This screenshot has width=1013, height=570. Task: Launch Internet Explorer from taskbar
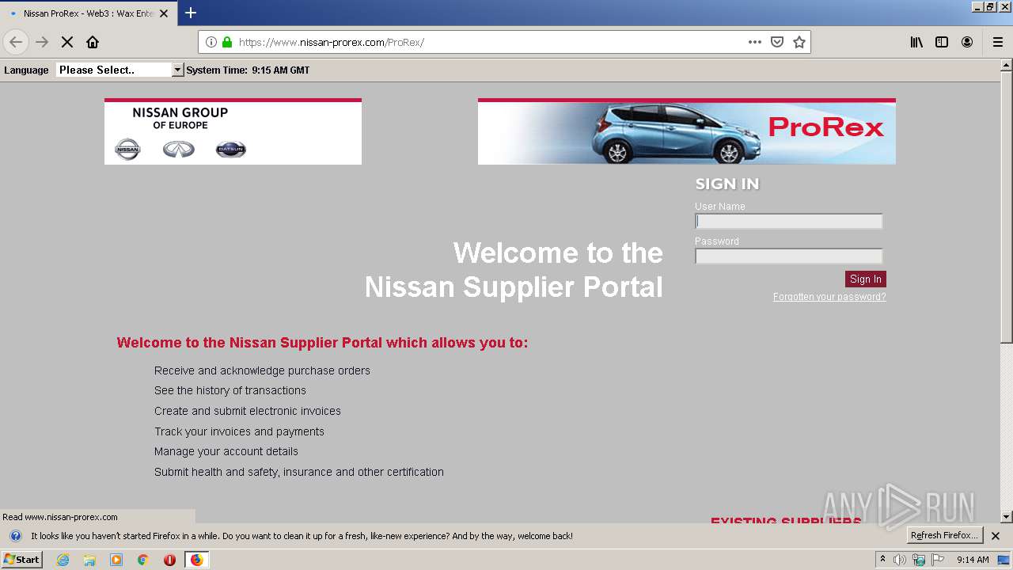63,560
